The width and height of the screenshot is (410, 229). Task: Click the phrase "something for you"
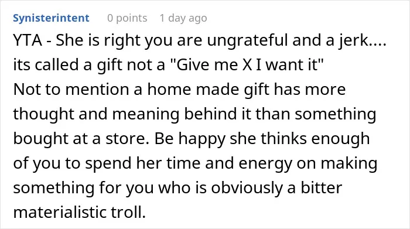pos(83,187)
